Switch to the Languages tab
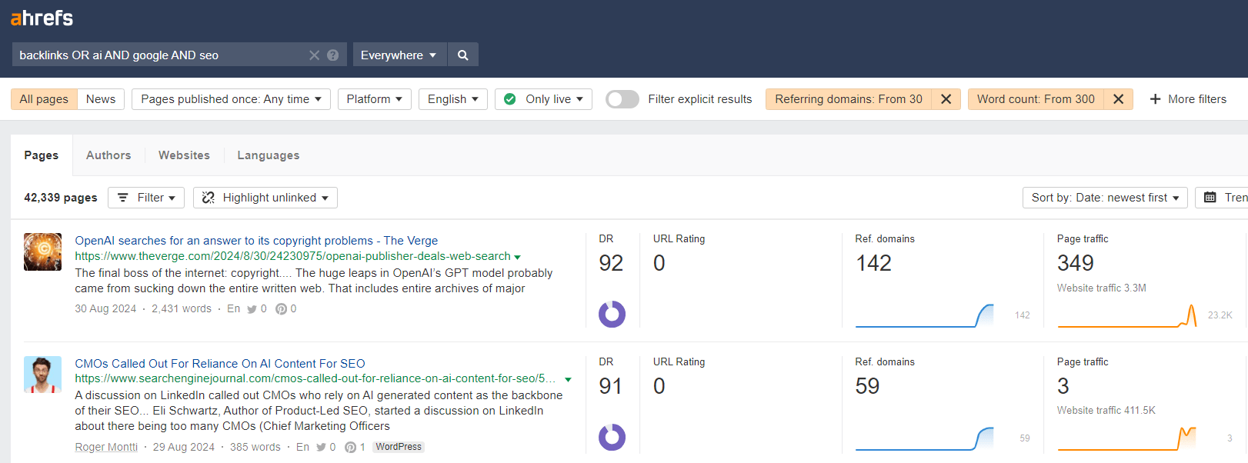Screen dimensions: 1248x463 pos(269,155)
